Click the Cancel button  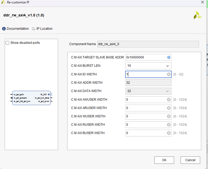point(190,160)
